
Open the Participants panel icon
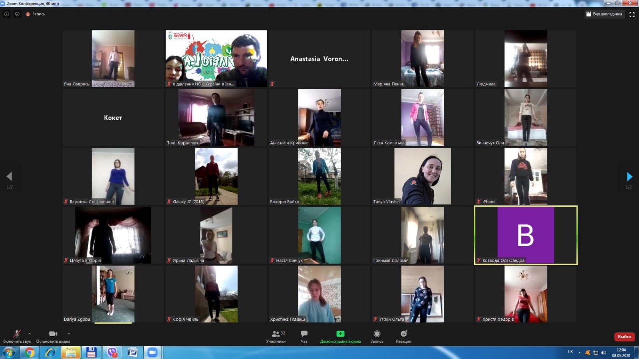pos(276,334)
